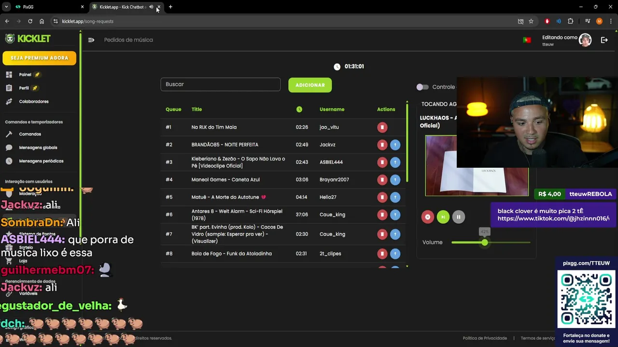618x347 pixels.
Task: Delete song #1 Na RLK do Tim Maia
Action: point(382,127)
